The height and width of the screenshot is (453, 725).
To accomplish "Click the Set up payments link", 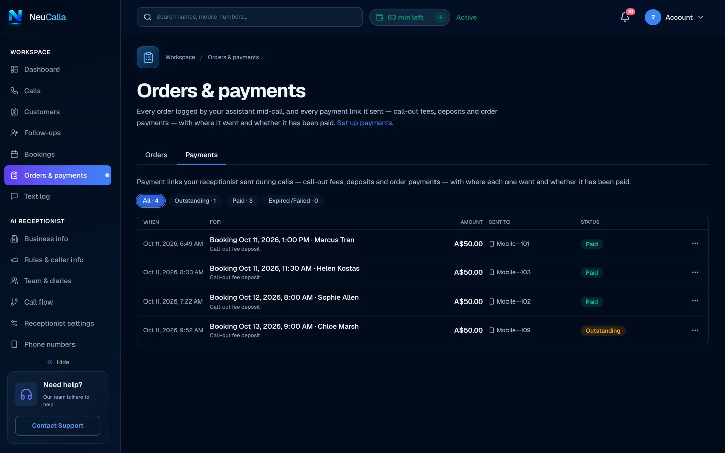I will [x=365, y=123].
